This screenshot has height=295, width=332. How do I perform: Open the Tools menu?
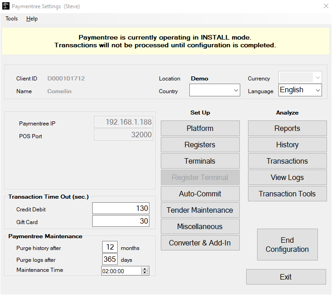point(12,19)
